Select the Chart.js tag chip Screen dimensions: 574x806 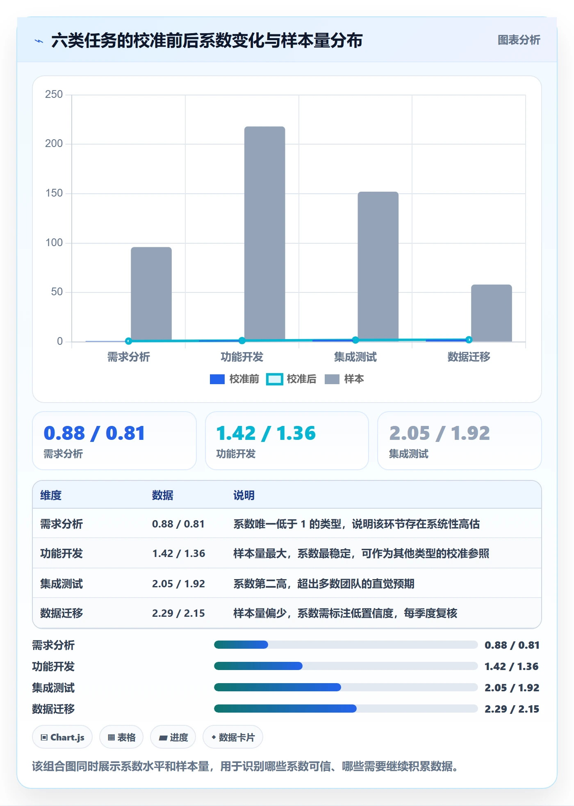(62, 737)
